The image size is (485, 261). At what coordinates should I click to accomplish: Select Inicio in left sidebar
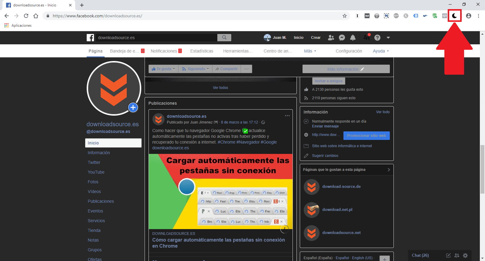click(113, 143)
